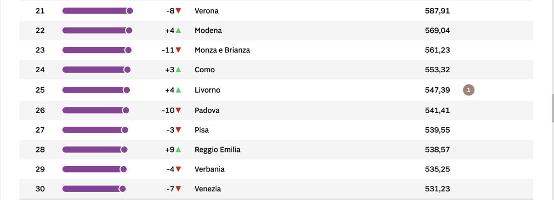Click the red down arrow beside Venezia
The height and width of the screenshot is (200, 554).
tap(179, 189)
